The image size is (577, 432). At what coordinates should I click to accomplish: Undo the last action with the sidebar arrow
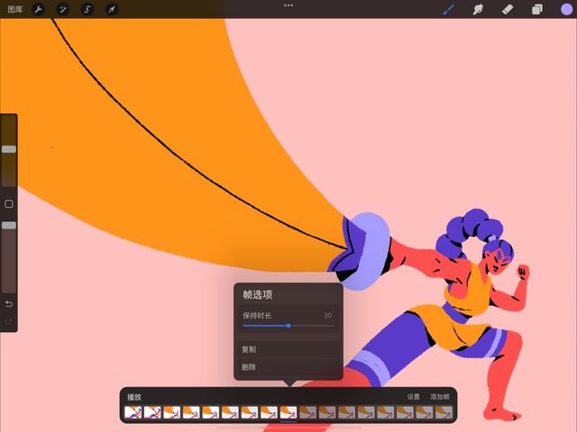pos(9,304)
